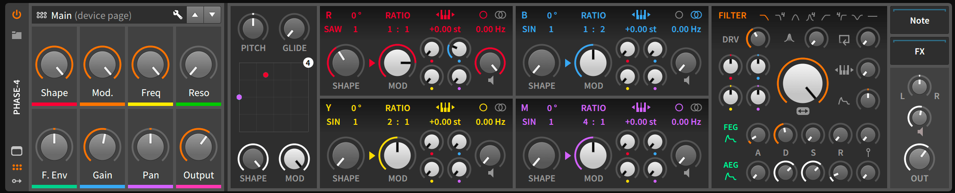Go to previous remote control page
Viewport: 955px width, 193px height.
coord(195,15)
